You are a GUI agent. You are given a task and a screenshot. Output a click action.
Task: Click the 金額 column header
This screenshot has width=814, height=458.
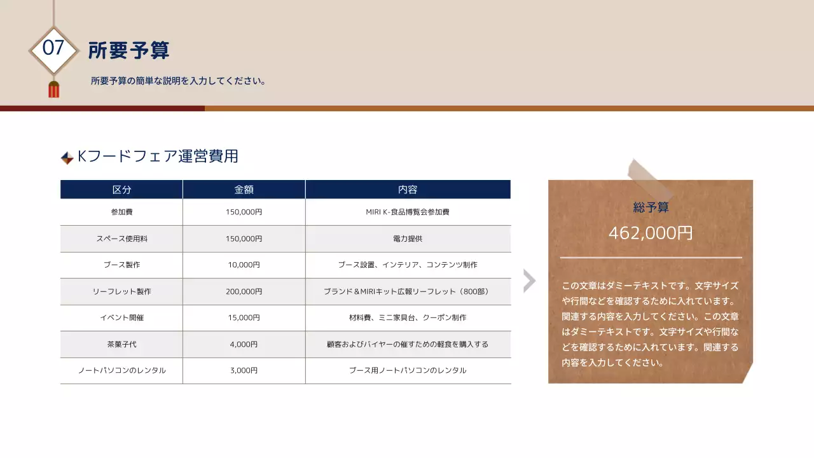click(244, 190)
